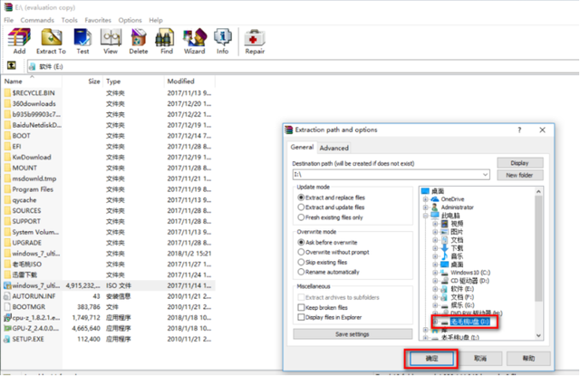Click the Destination path input field
580x376 pixels.
391,175
